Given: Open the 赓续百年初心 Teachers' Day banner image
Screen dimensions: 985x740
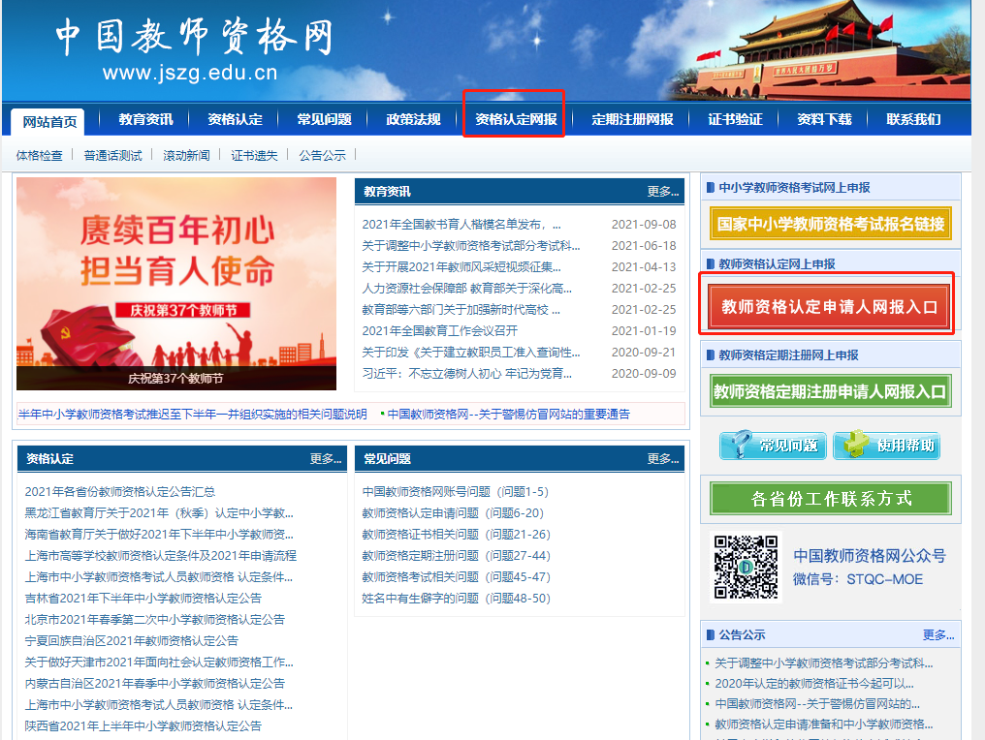Looking at the screenshot, I should [x=176, y=284].
